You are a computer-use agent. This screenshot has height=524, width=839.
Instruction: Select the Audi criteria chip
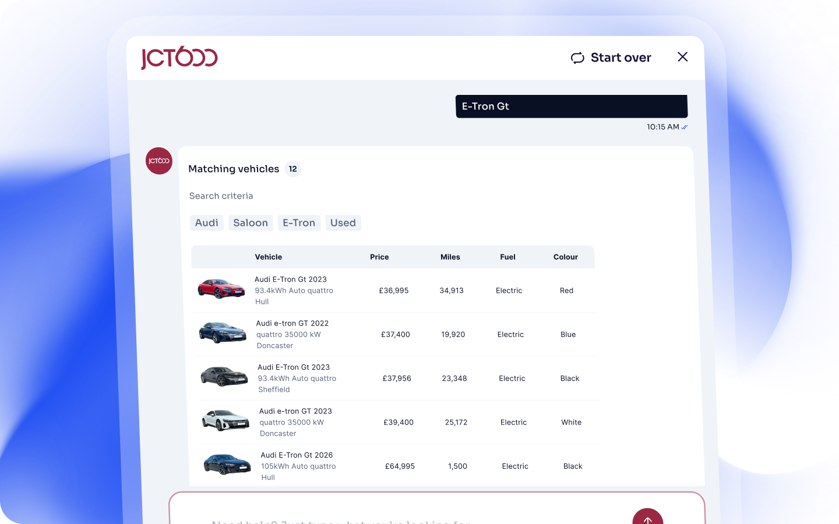[207, 223]
